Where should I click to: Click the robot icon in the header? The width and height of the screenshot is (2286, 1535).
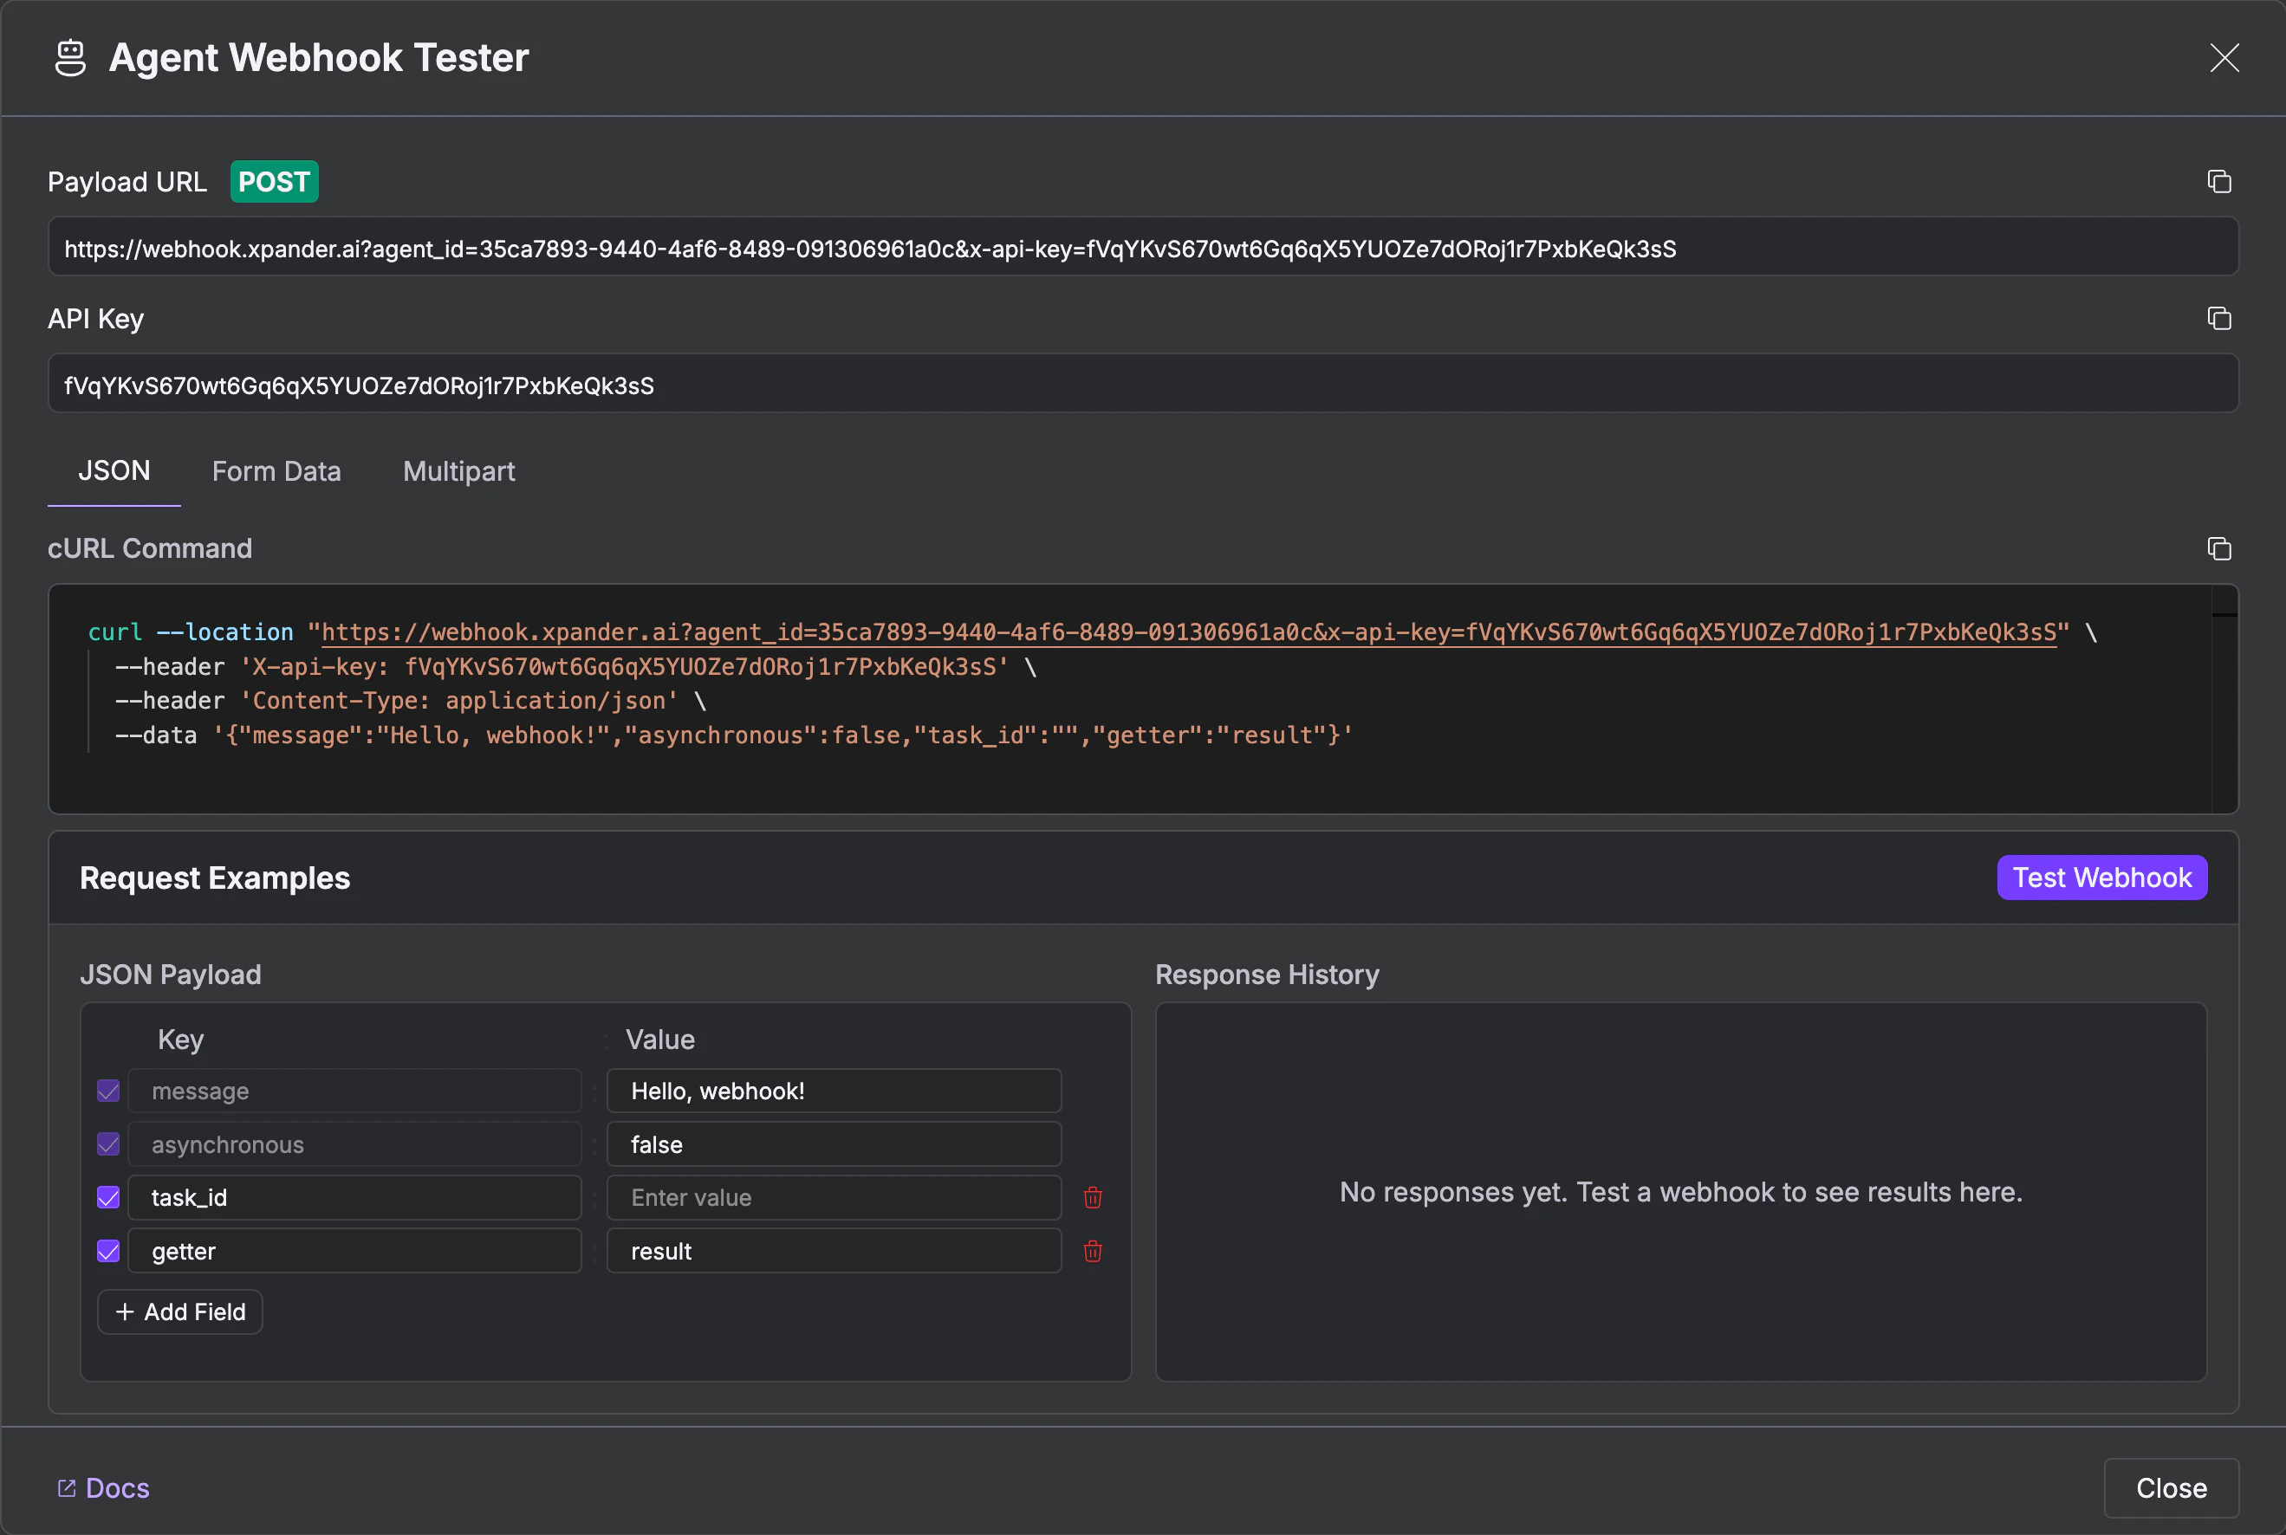point(69,57)
